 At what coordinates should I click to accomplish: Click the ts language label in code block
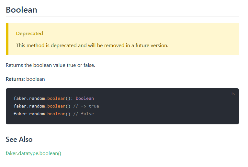point(233,94)
